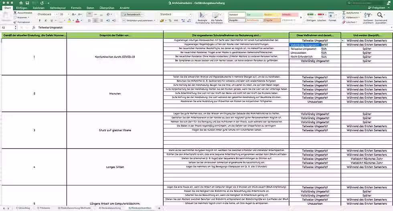Image resolution: width=393 pixels, height=211 pixels.
Task: Center text horizontally
Action: tap(95, 20)
